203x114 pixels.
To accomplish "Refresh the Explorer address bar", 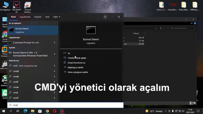I will (x=161, y=28).
